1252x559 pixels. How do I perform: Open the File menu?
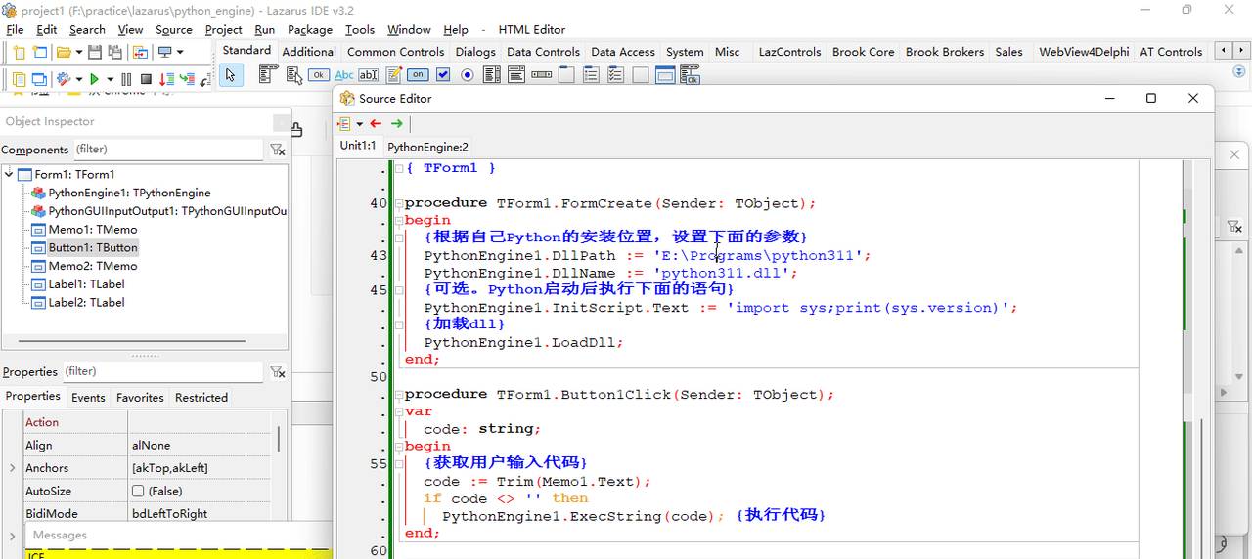tap(15, 29)
